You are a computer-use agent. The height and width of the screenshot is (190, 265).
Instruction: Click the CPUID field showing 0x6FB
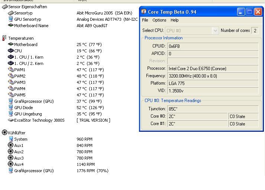[x=213, y=46]
